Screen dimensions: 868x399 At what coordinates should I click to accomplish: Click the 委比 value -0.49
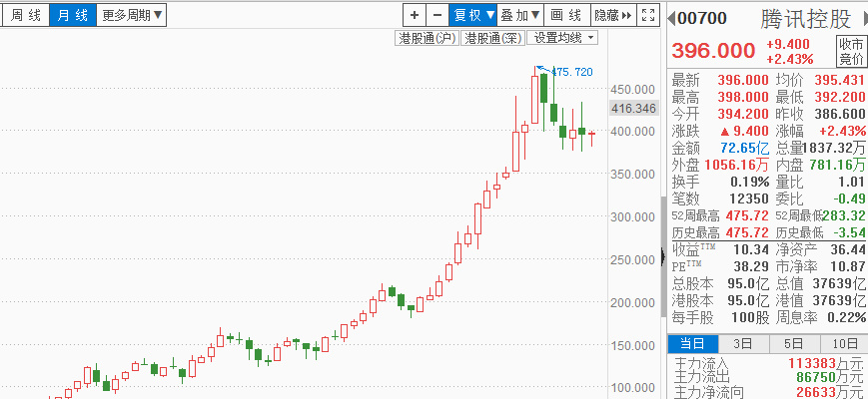click(x=852, y=199)
